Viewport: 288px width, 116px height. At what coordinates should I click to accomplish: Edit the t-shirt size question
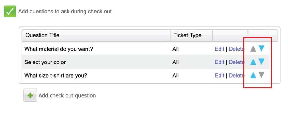[x=219, y=76]
